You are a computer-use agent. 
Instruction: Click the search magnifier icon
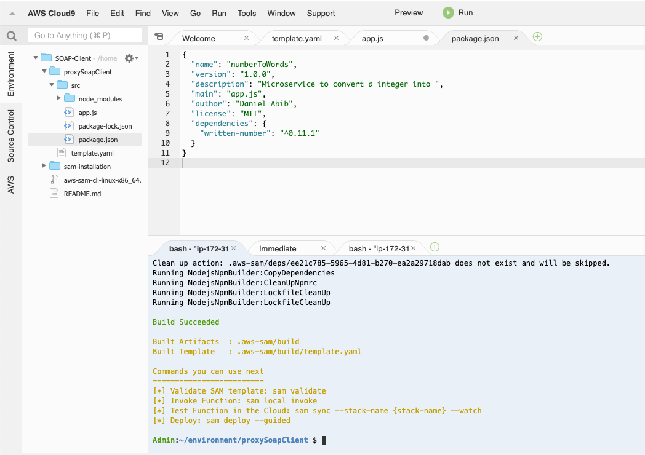point(11,36)
